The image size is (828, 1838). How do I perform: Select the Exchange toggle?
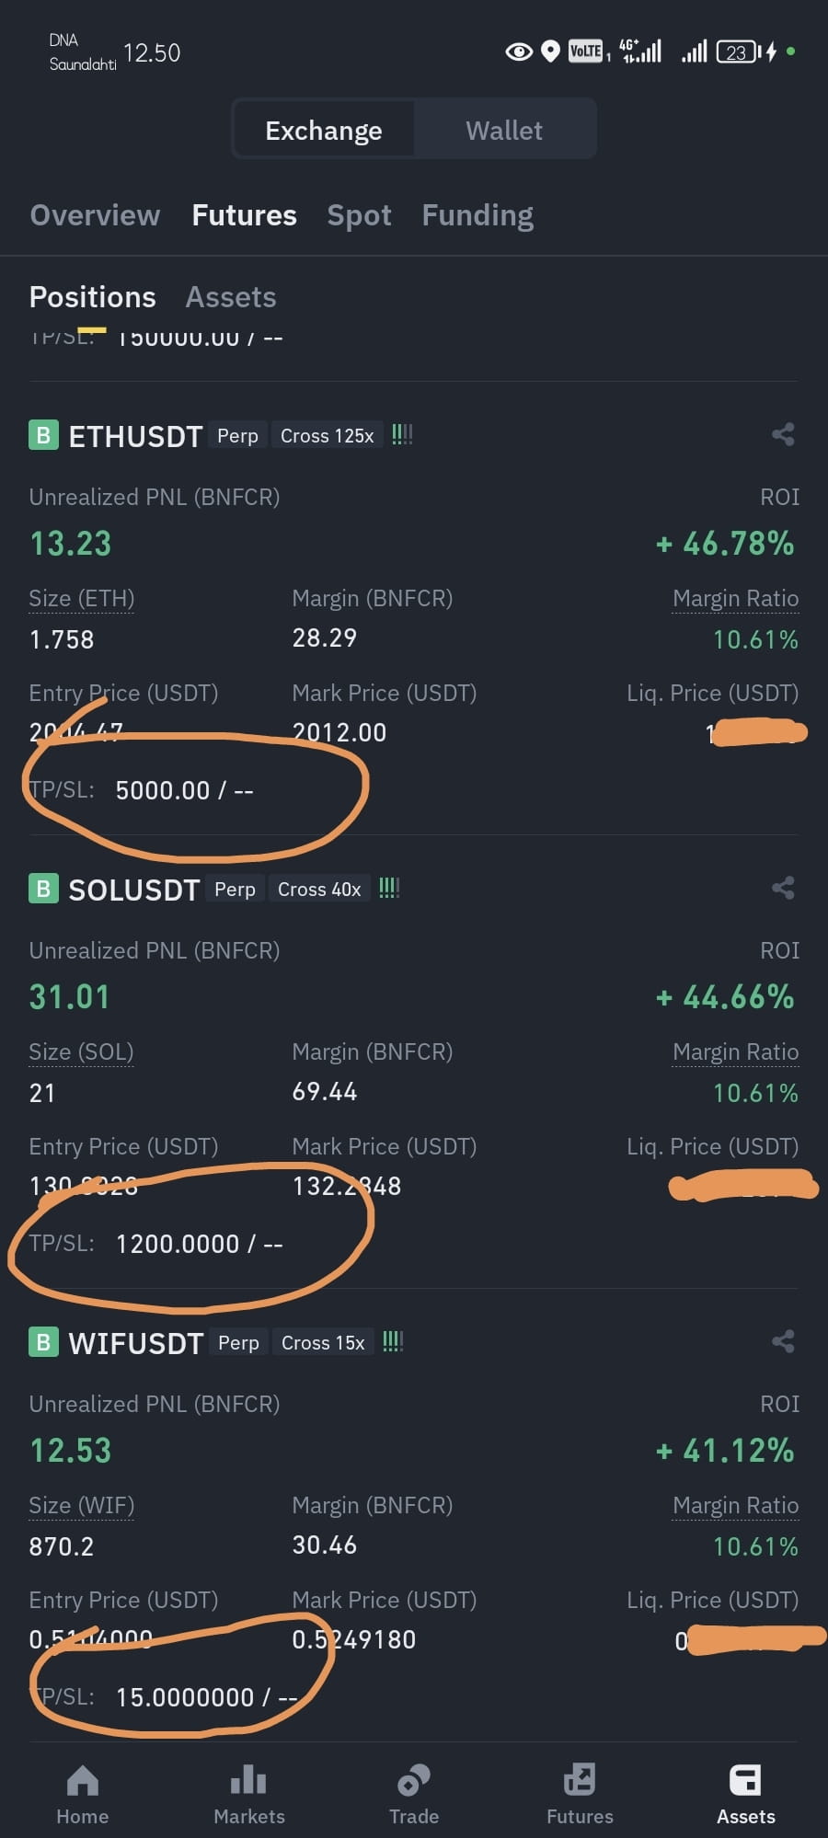pyautogui.click(x=324, y=131)
